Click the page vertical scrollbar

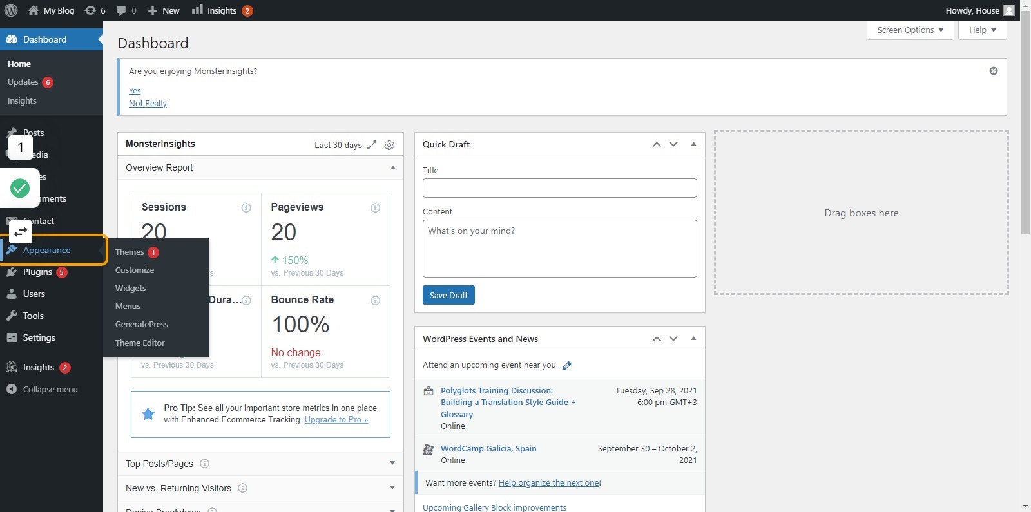pos(1026,122)
